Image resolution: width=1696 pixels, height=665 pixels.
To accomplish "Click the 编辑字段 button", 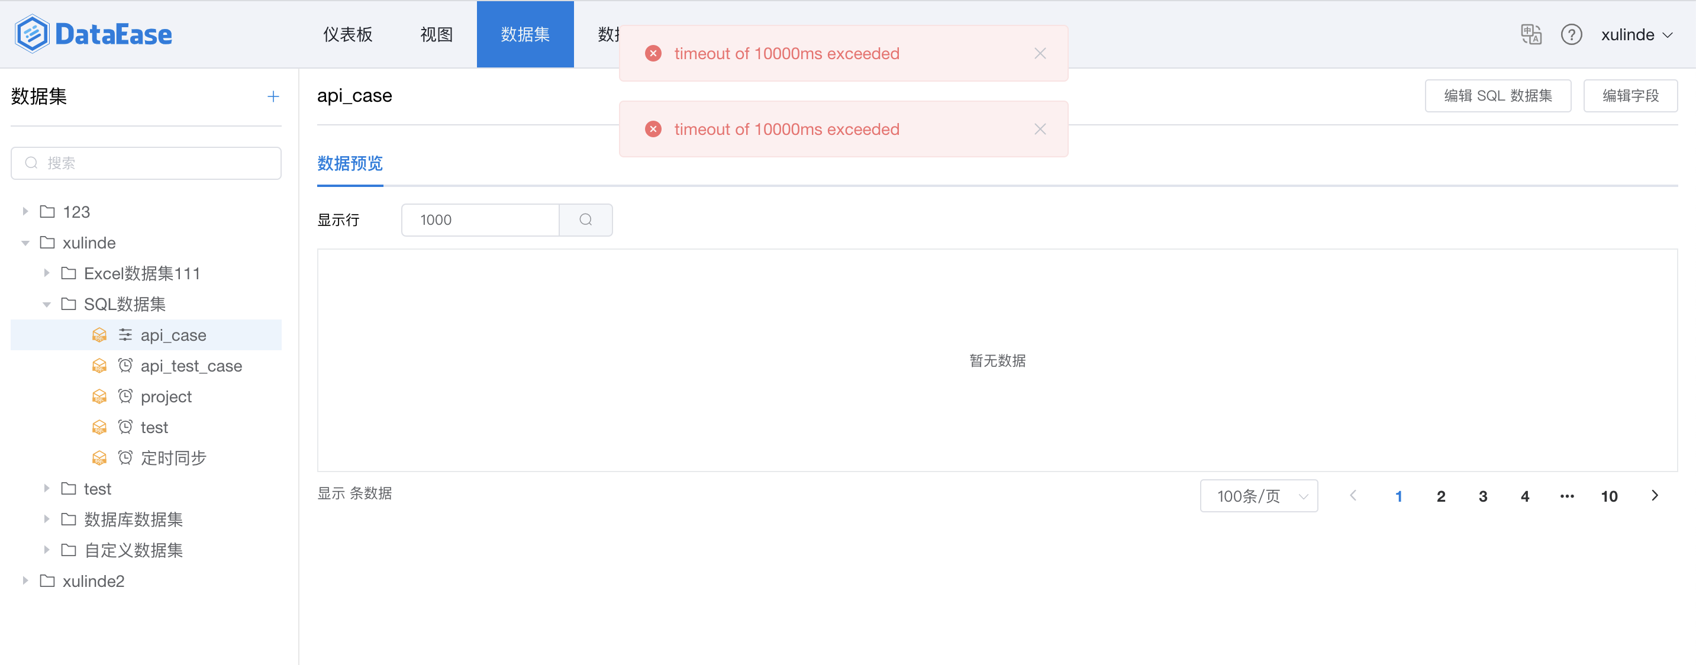I will (1630, 95).
